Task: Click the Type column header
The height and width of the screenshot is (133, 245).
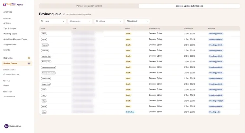Action: coord(43,29)
